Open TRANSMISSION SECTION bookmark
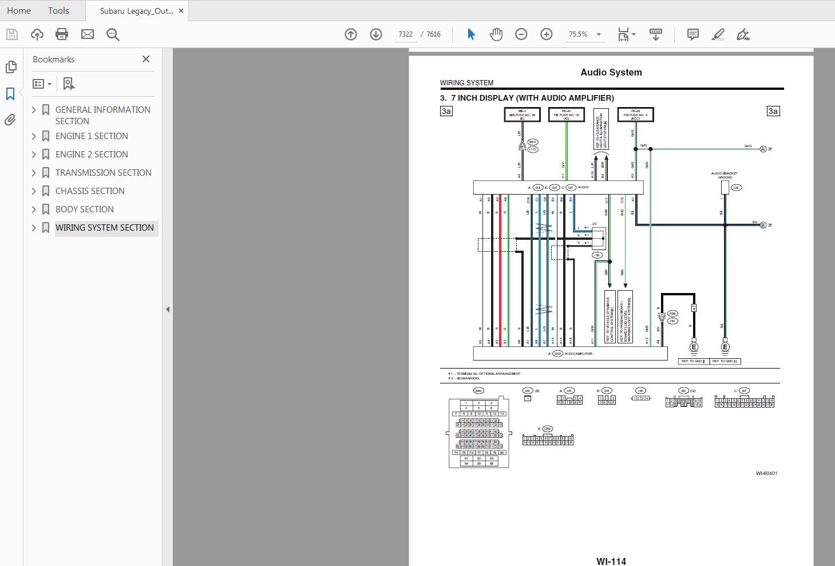835x566 pixels. tap(104, 173)
